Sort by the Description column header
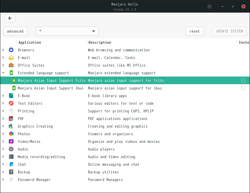The image size is (250, 193). (x=162, y=43)
